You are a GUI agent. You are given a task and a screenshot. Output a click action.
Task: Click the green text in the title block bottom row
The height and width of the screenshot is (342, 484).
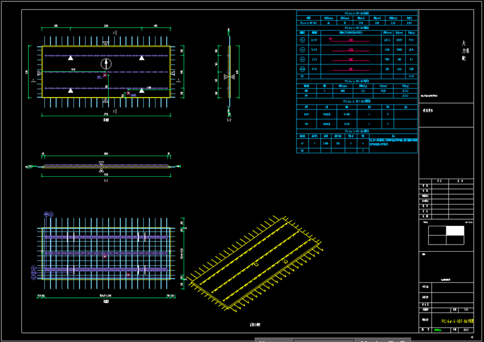(437, 330)
